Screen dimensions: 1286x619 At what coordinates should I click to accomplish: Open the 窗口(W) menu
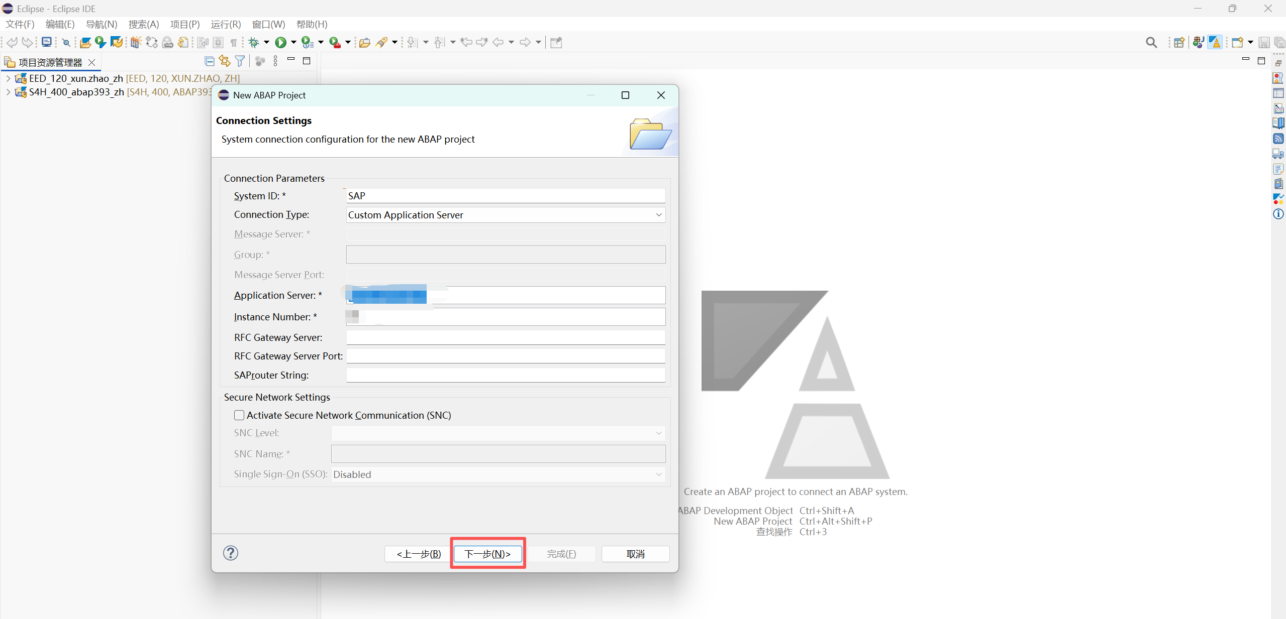point(269,24)
